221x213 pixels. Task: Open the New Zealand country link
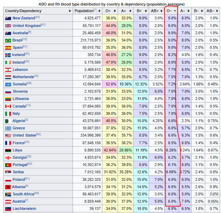[24, 18]
